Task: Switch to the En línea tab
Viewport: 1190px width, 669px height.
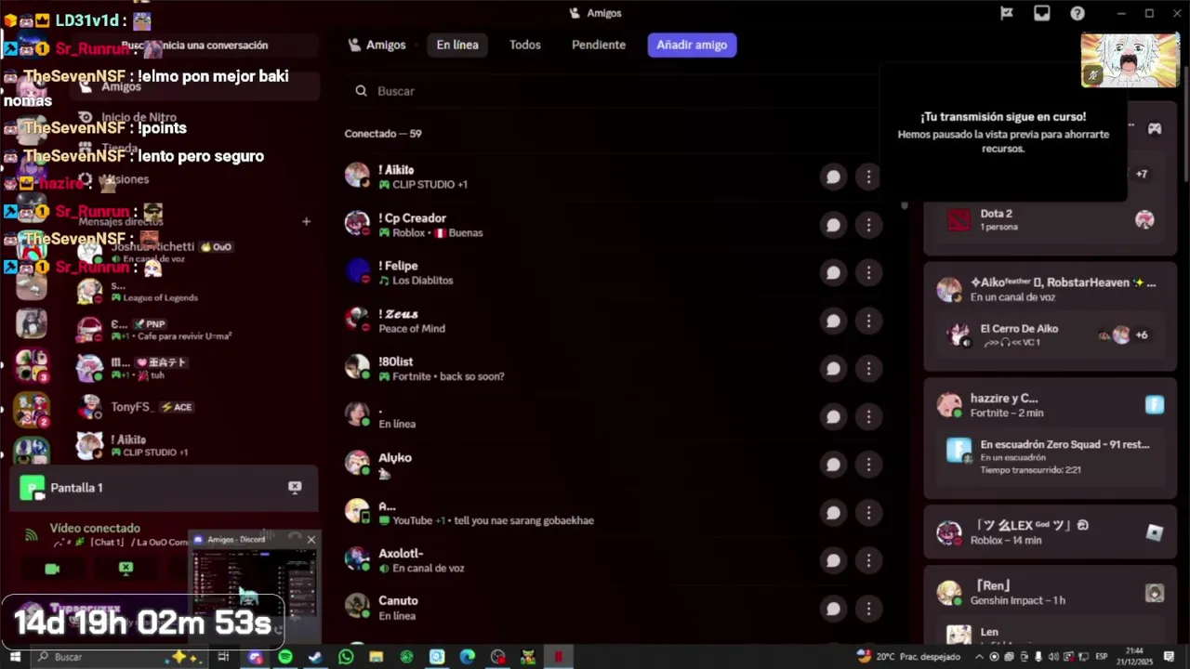Action: pos(457,45)
